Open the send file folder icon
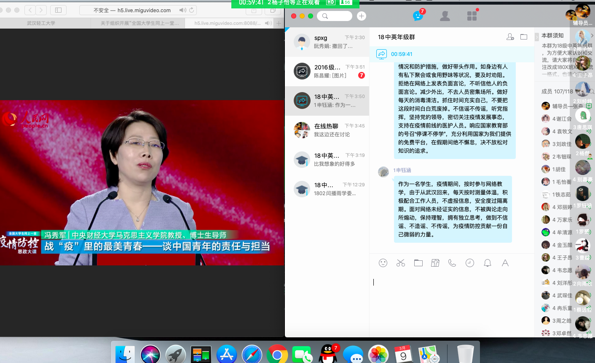 [418, 263]
